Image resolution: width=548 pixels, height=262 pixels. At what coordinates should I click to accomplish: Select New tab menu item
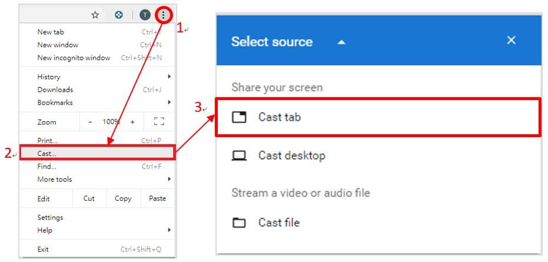(x=97, y=32)
